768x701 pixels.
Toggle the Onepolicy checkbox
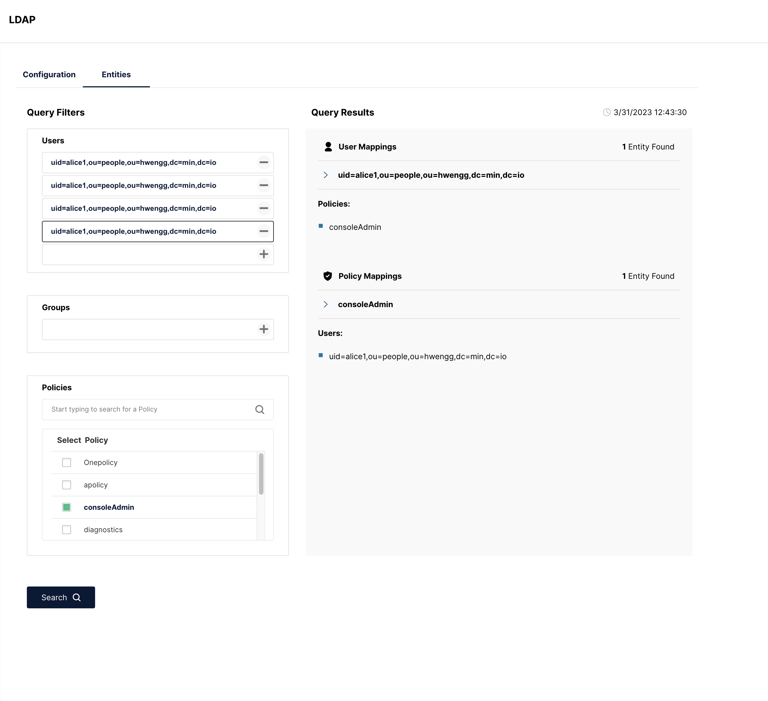click(67, 463)
